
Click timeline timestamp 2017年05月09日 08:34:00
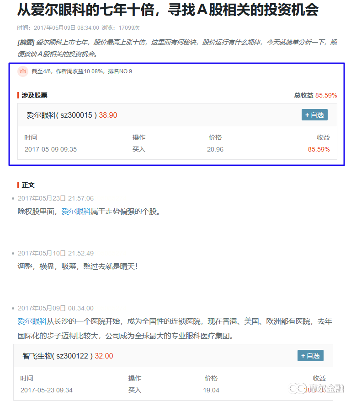pos(55,308)
